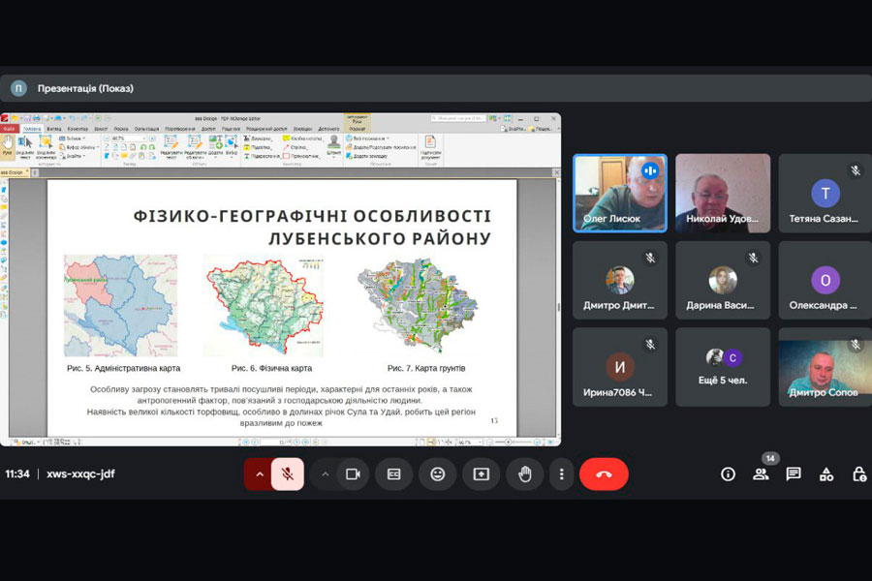Show the participants list of 14 people
This screenshot has width=872, height=581.
point(761,474)
